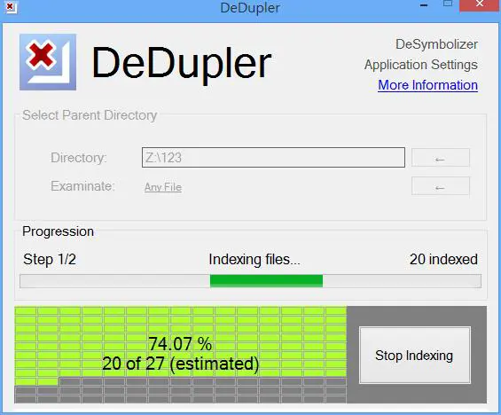The height and width of the screenshot is (415, 501).
Task: Open the DeSymbolizer tool
Action: click(436, 44)
